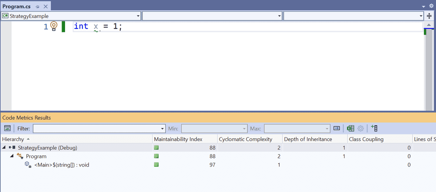The image size is (436, 192).
Task: Open the active files list dropdown arrow
Action: 424,6
